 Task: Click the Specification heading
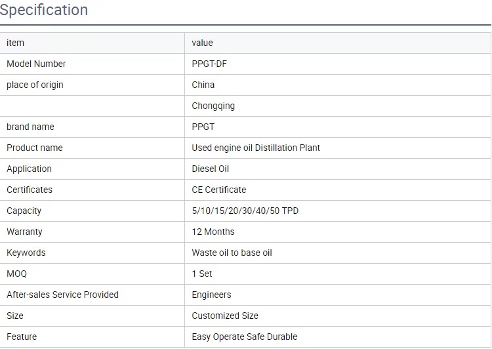[x=43, y=10]
